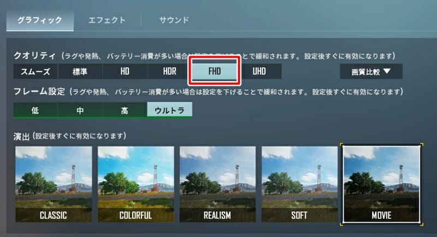Choose HD quality option
The height and width of the screenshot is (237, 437).
click(125, 71)
